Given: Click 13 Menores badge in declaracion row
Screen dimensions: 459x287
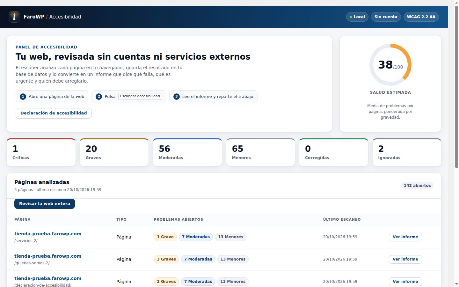Looking at the screenshot, I should tap(233, 282).
